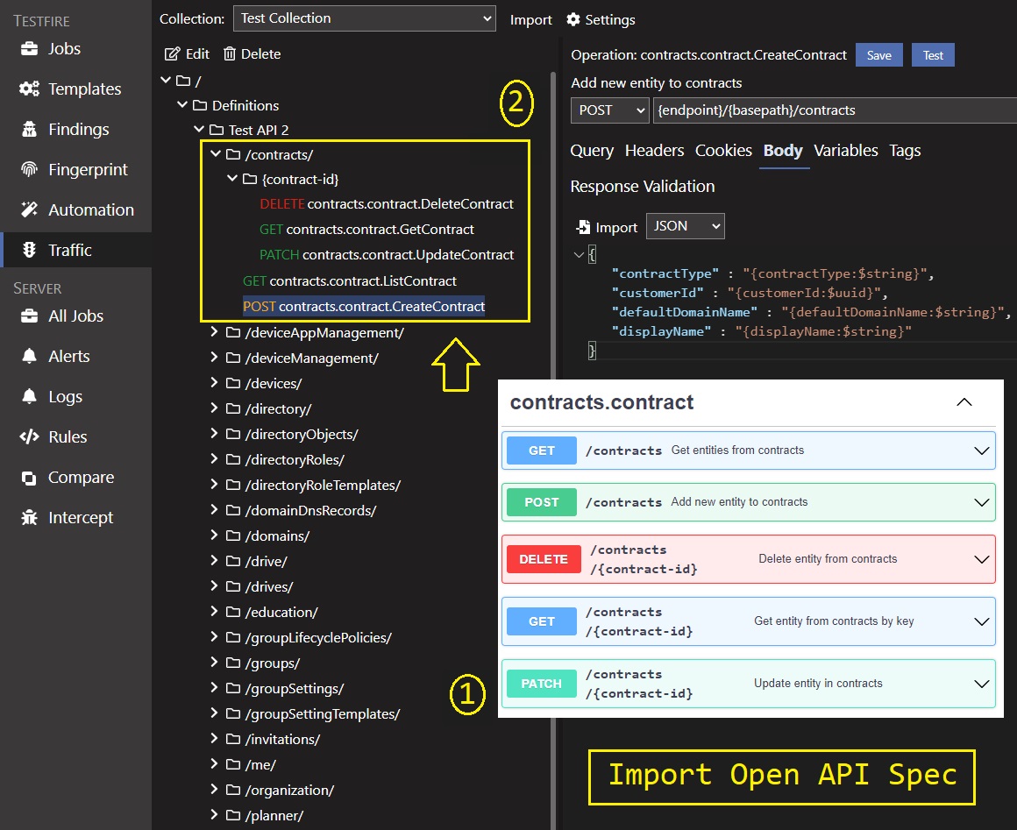Switch to the Query tab

(x=592, y=151)
